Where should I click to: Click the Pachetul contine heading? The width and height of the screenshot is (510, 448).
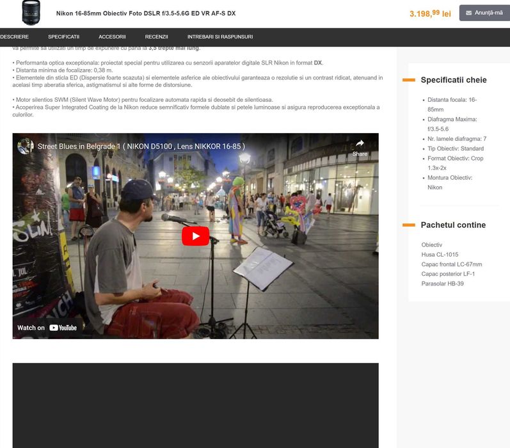coord(453,225)
